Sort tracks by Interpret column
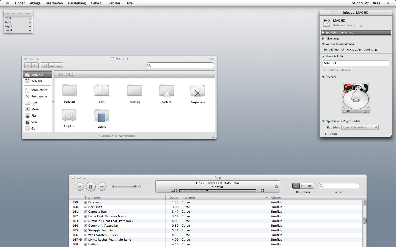This screenshot has width=396, height=247. (224, 198)
